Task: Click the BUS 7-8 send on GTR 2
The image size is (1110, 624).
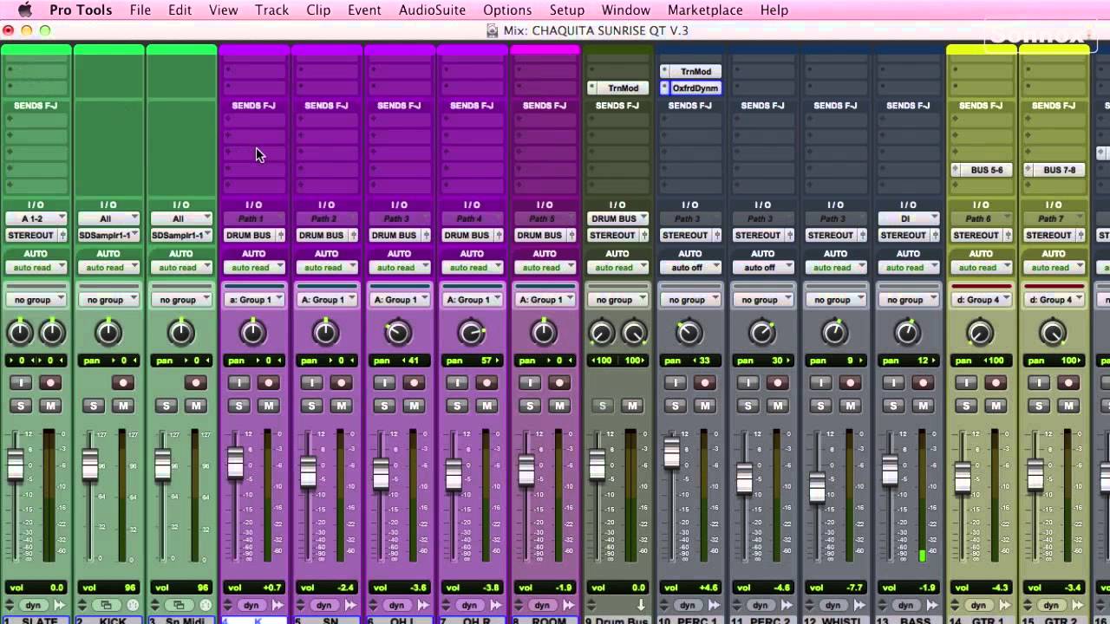Action: click(1054, 170)
